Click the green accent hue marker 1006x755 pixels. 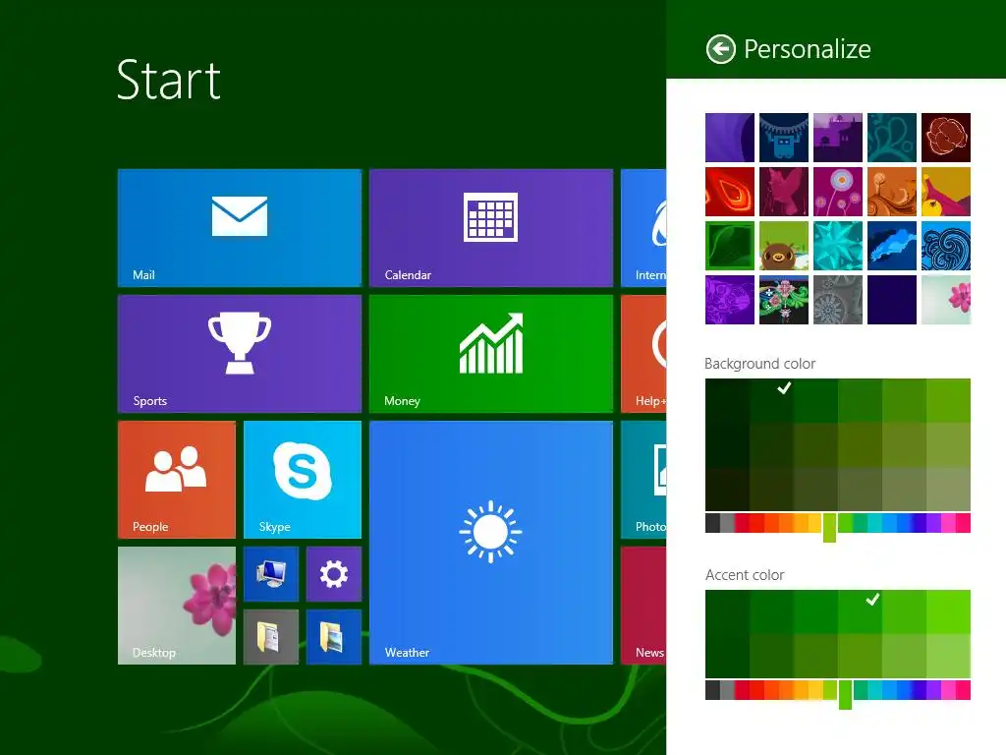pos(846,694)
